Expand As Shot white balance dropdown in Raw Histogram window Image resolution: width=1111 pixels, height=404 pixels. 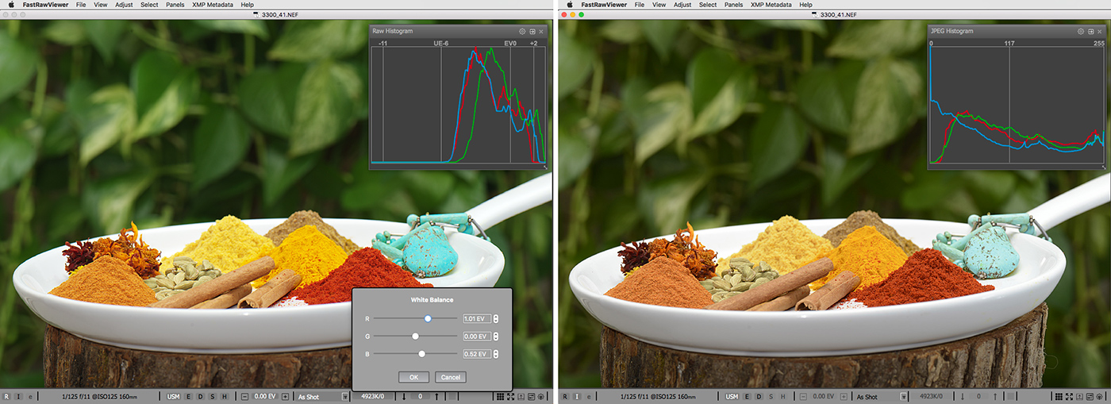click(x=345, y=396)
